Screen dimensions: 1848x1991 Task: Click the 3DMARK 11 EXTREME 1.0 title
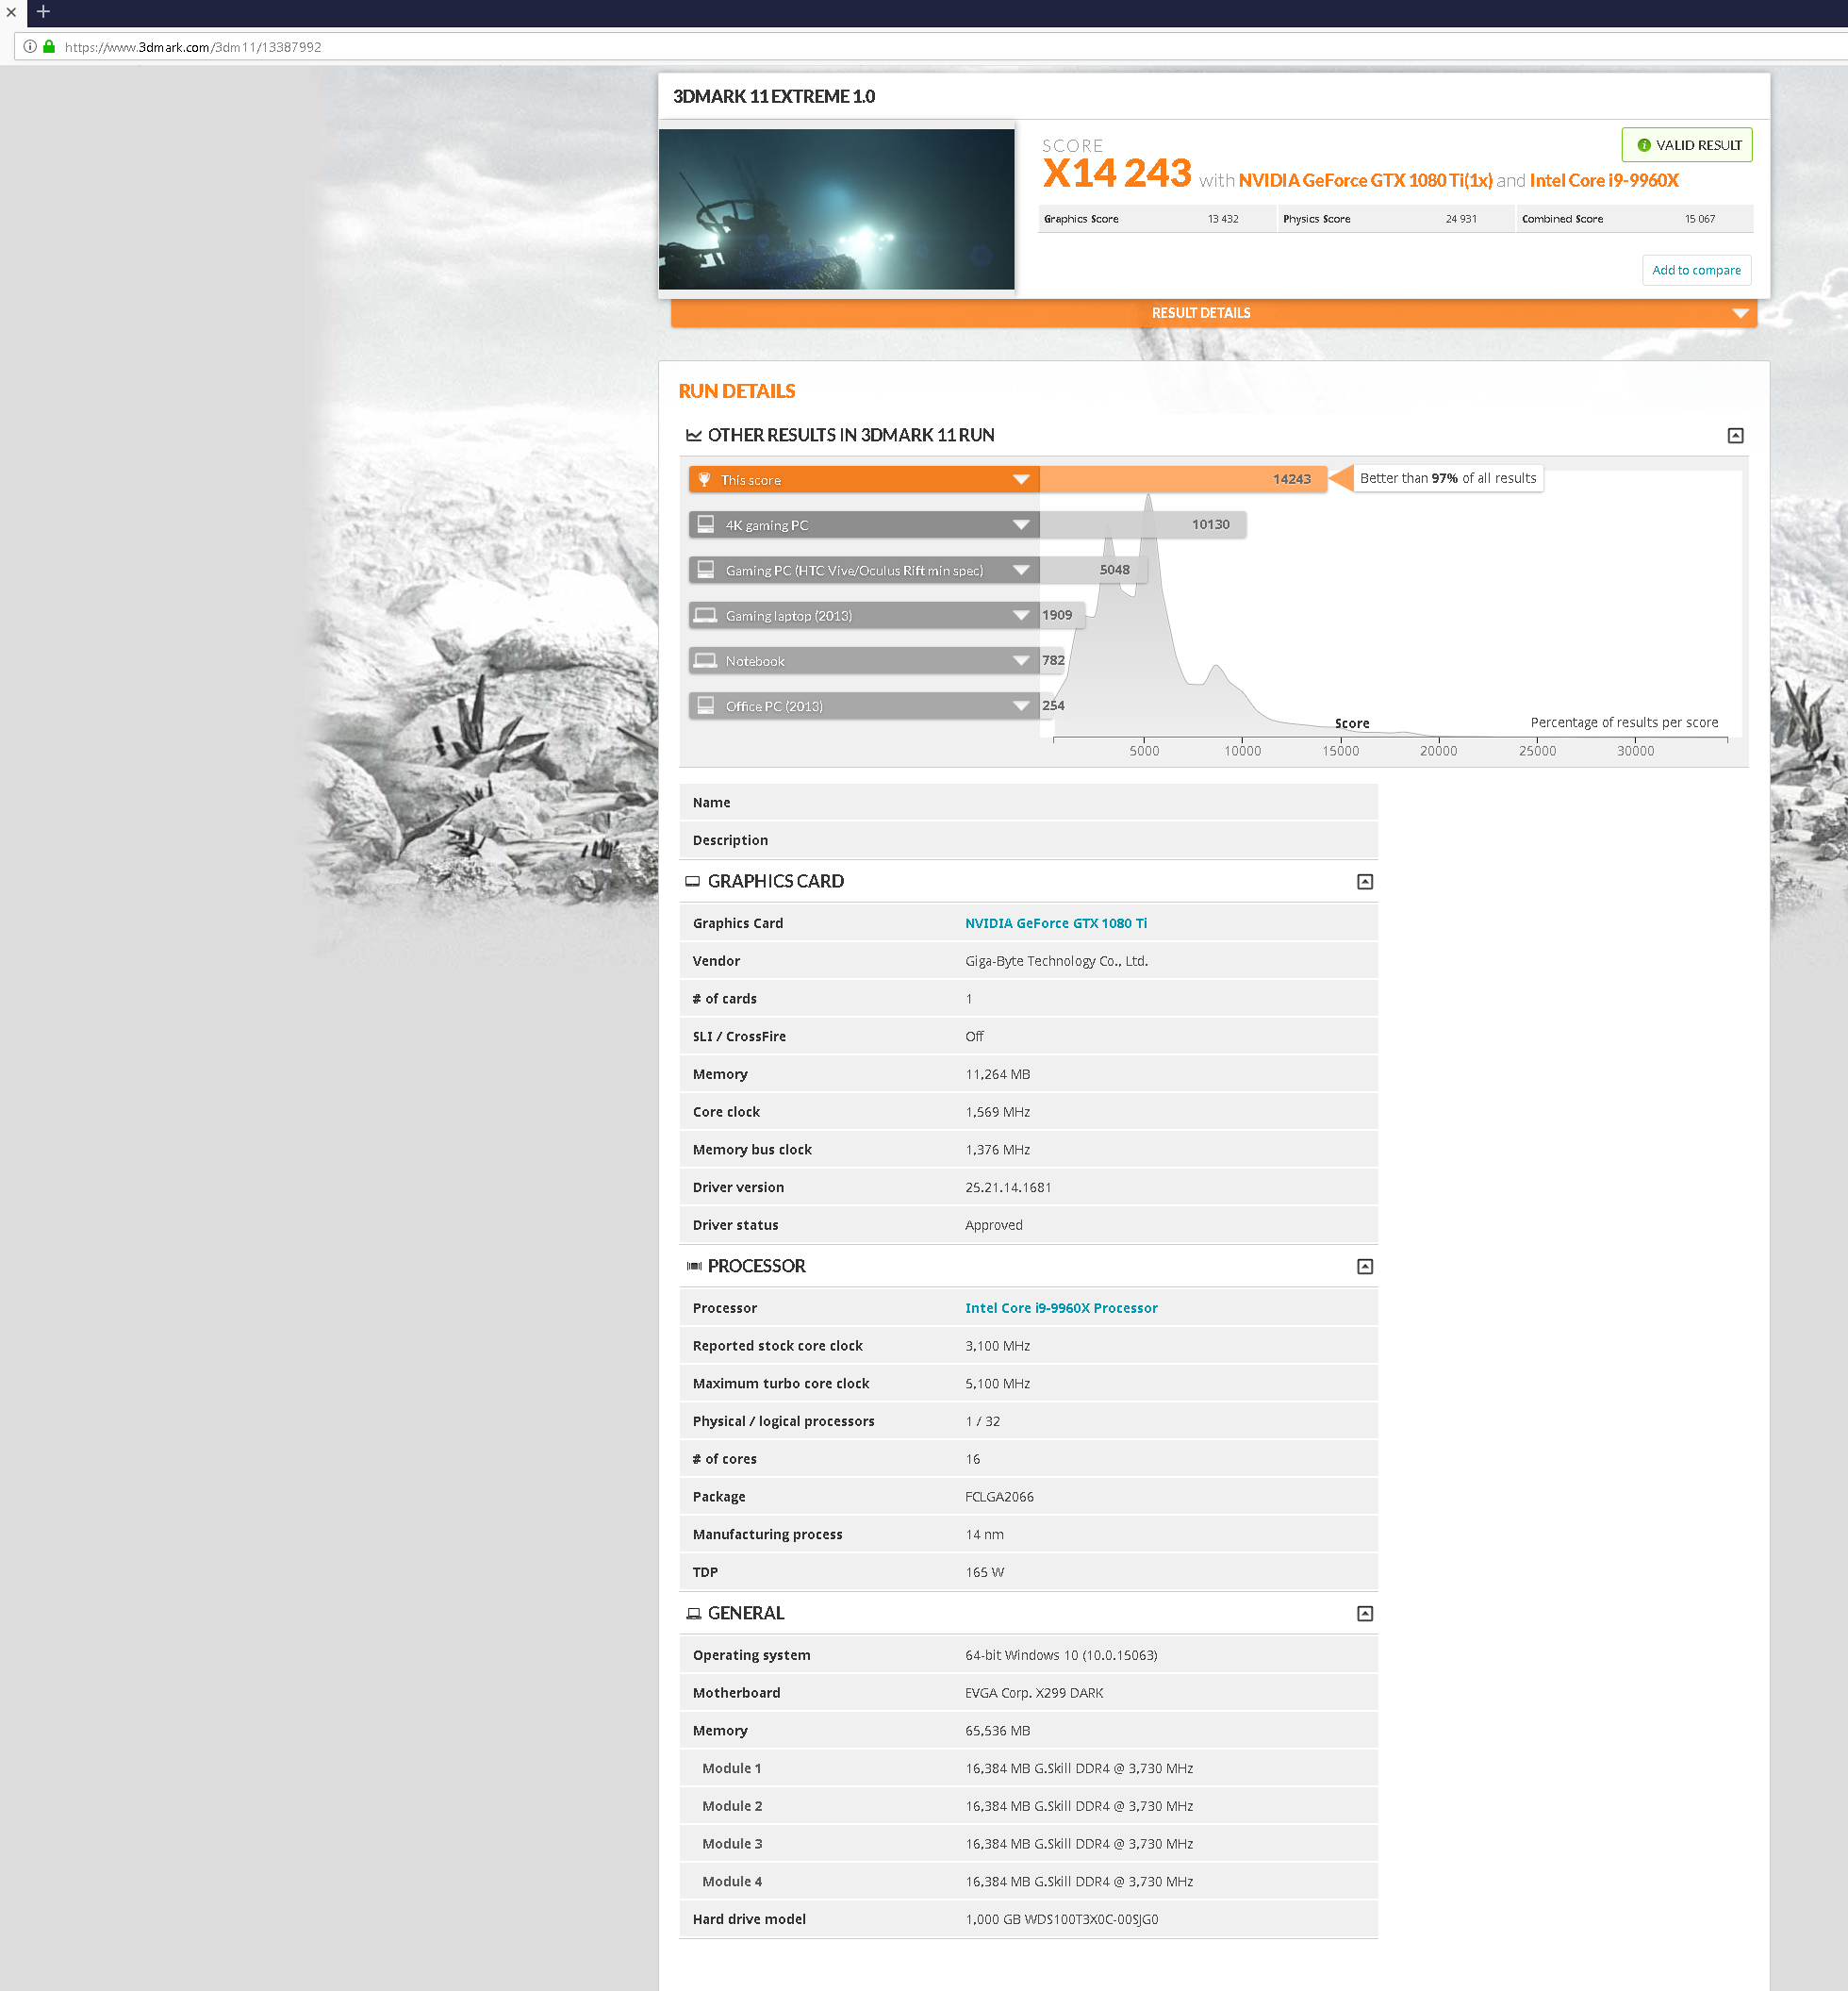pos(774,96)
